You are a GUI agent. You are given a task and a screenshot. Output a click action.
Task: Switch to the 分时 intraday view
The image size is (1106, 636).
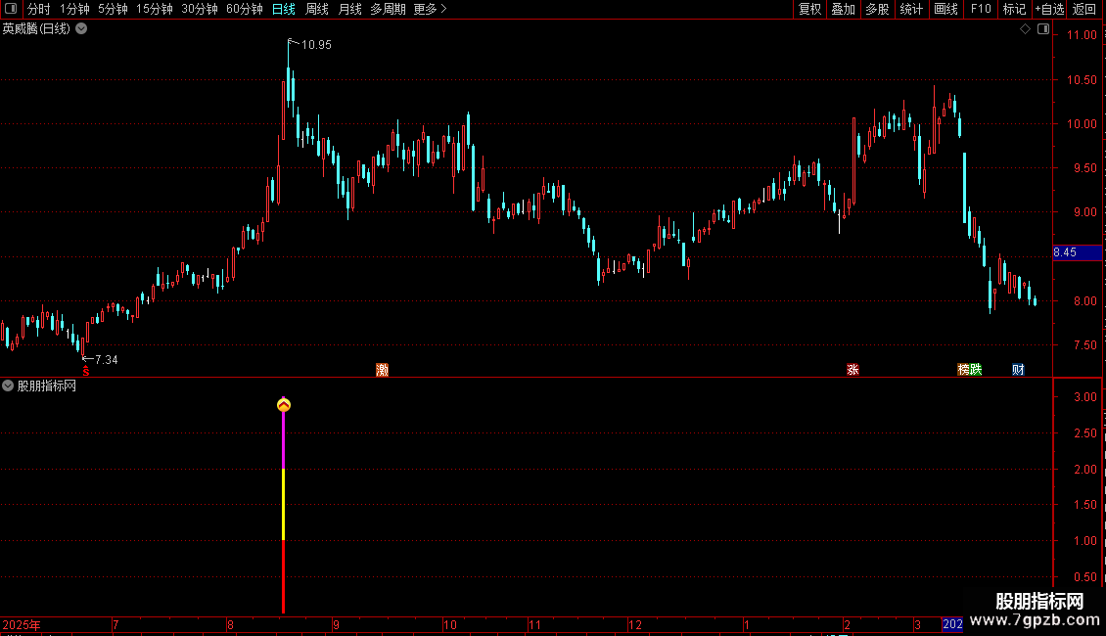point(39,9)
